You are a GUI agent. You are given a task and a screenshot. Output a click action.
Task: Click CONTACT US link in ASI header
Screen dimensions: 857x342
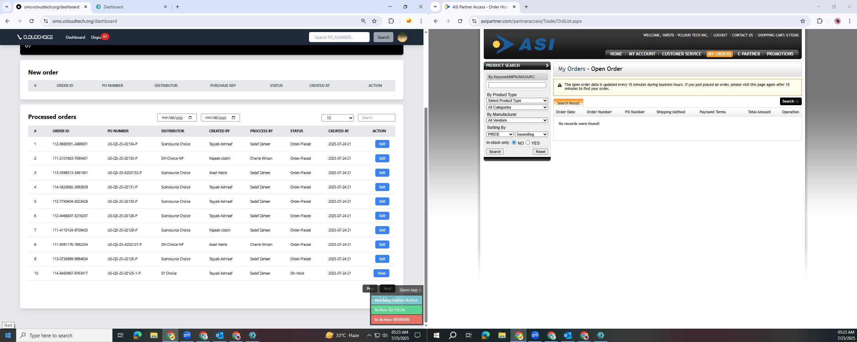coord(742,35)
